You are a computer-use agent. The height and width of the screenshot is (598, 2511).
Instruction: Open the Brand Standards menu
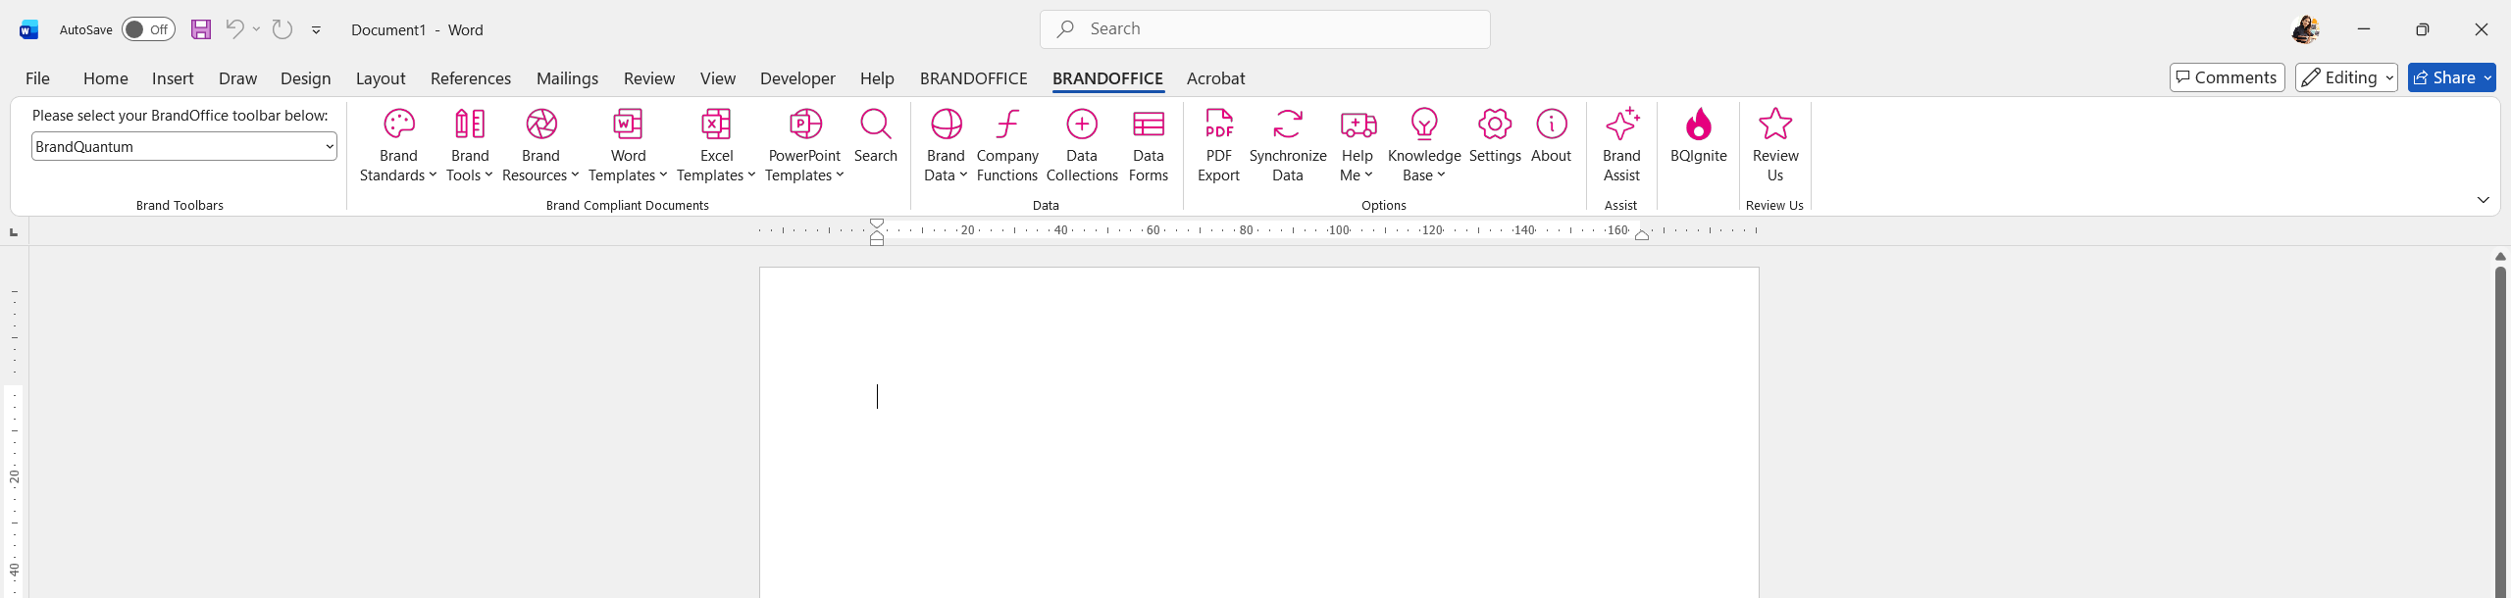[398, 145]
